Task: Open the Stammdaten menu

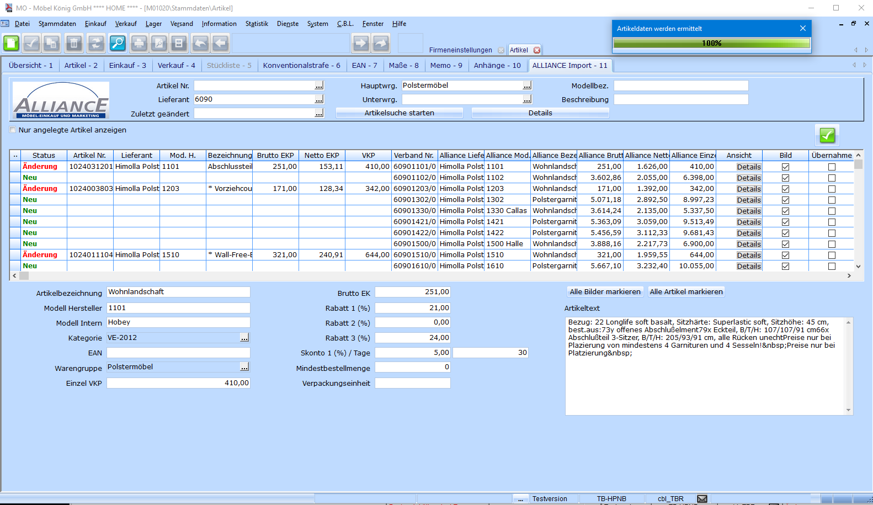Action: click(57, 24)
